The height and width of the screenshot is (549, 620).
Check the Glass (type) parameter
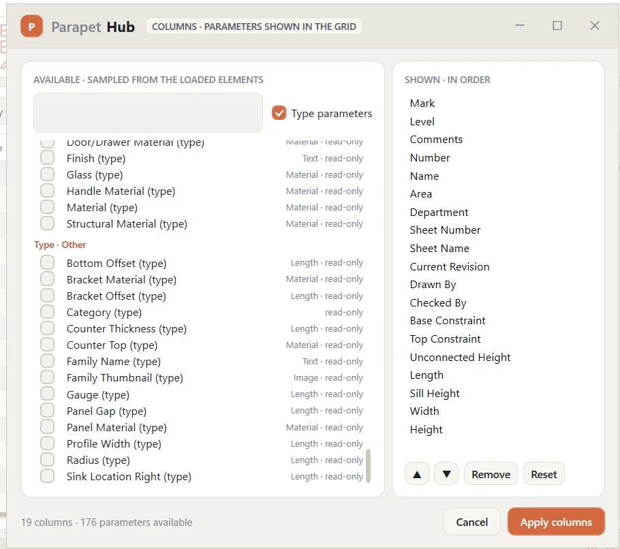[48, 174]
